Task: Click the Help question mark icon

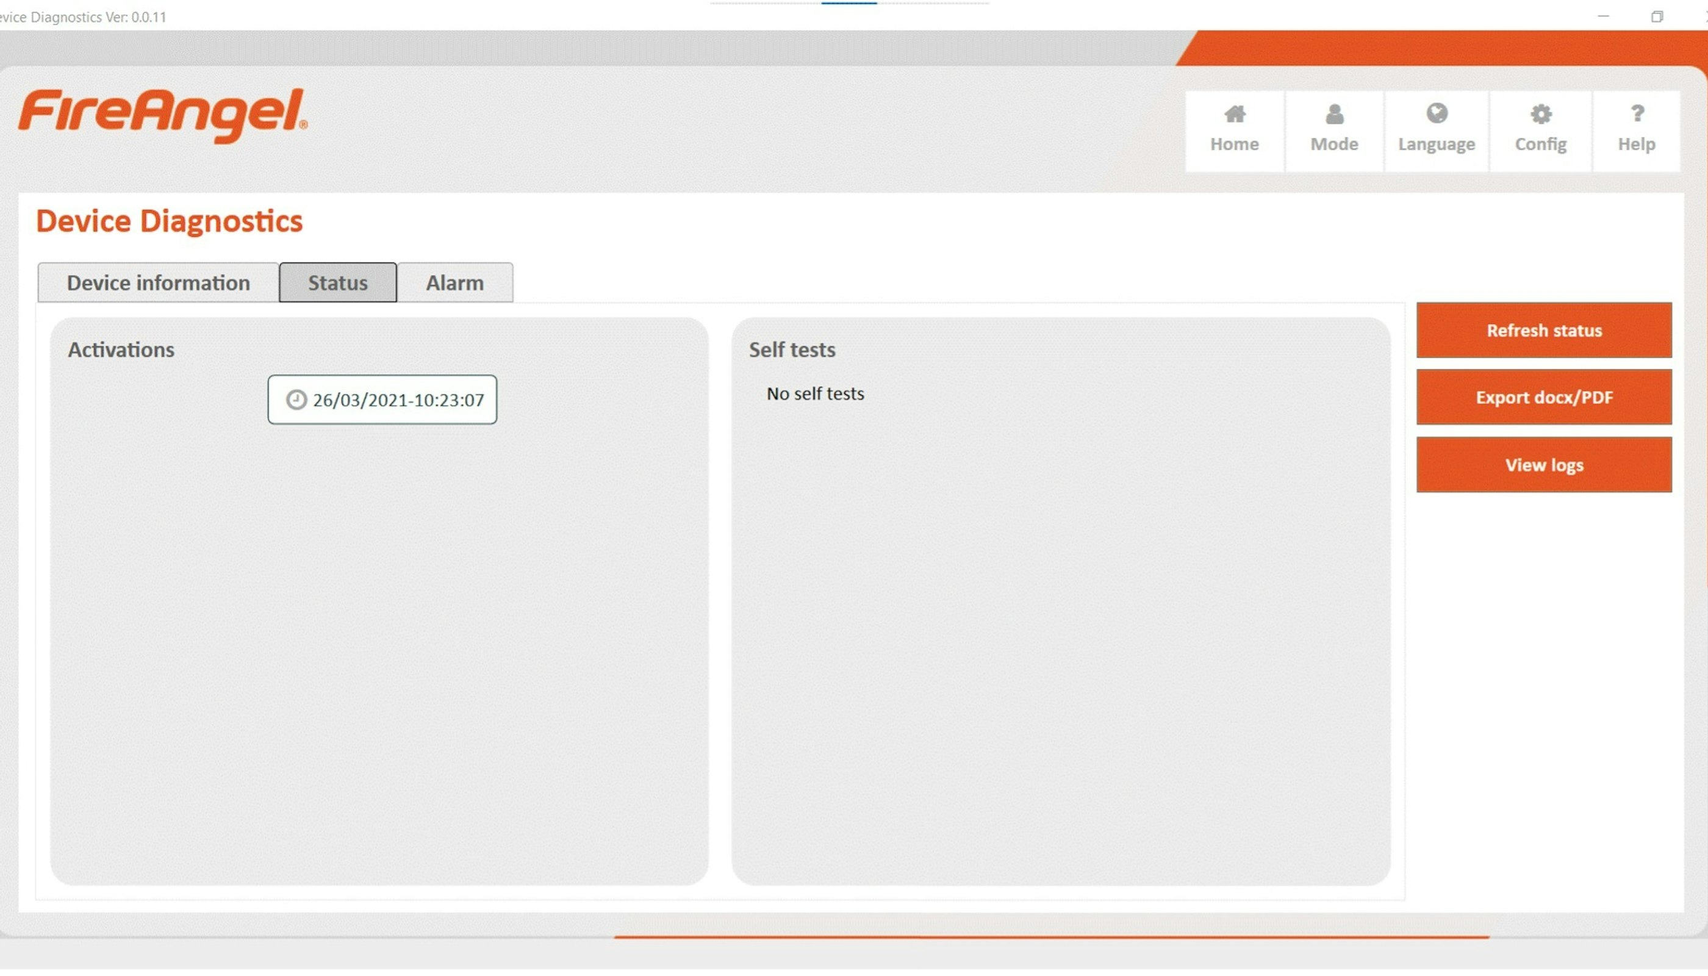Action: click(x=1636, y=114)
